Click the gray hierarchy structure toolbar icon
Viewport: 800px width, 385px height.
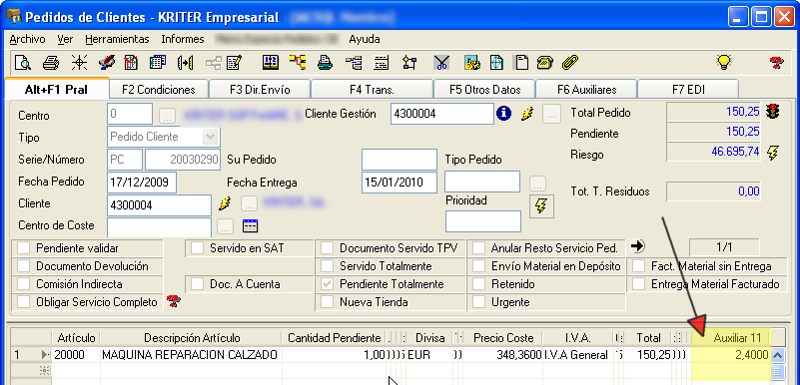[354, 63]
